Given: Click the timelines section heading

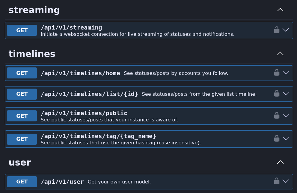Looking at the screenshot, I should tap(32, 54).
